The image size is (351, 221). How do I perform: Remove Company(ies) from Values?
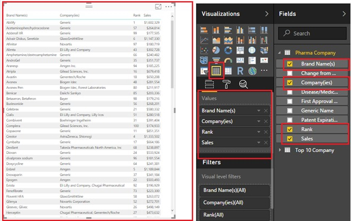[266, 121]
